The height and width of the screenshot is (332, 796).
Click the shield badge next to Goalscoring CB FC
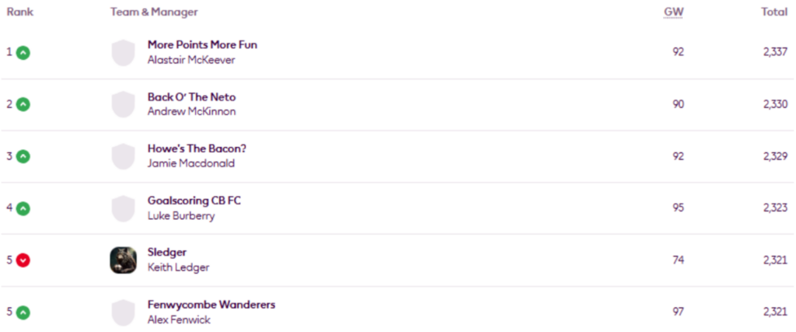(124, 208)
